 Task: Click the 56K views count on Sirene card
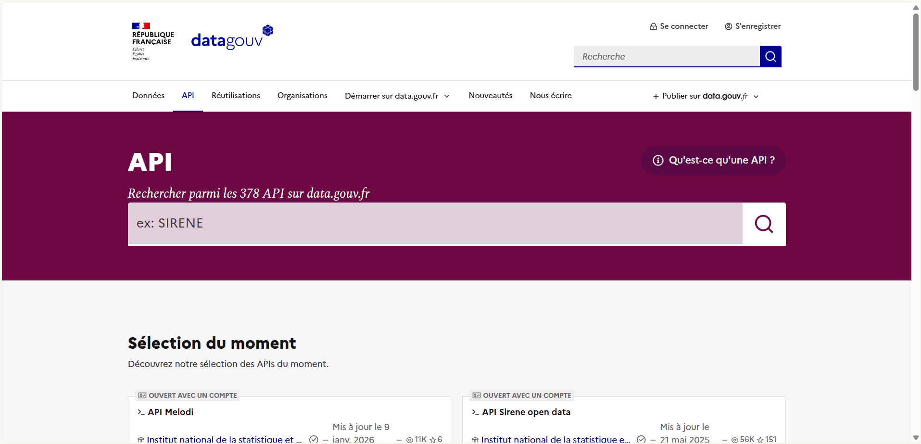pos(747,440)
